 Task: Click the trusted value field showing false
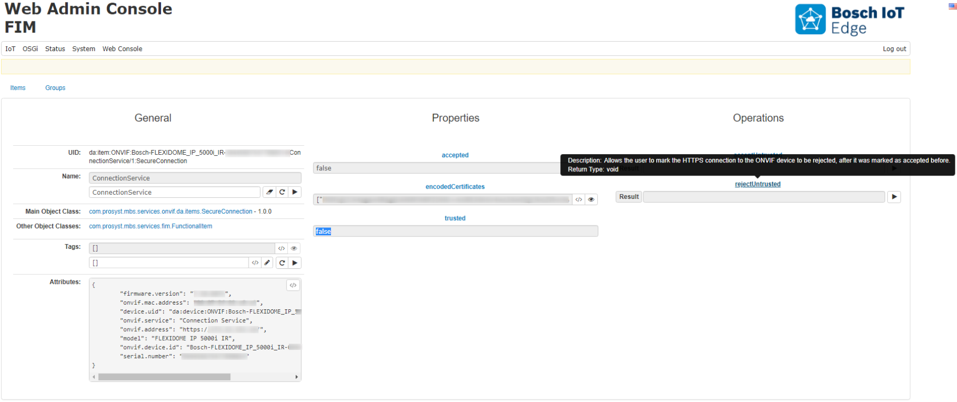(x=456, y=231)
